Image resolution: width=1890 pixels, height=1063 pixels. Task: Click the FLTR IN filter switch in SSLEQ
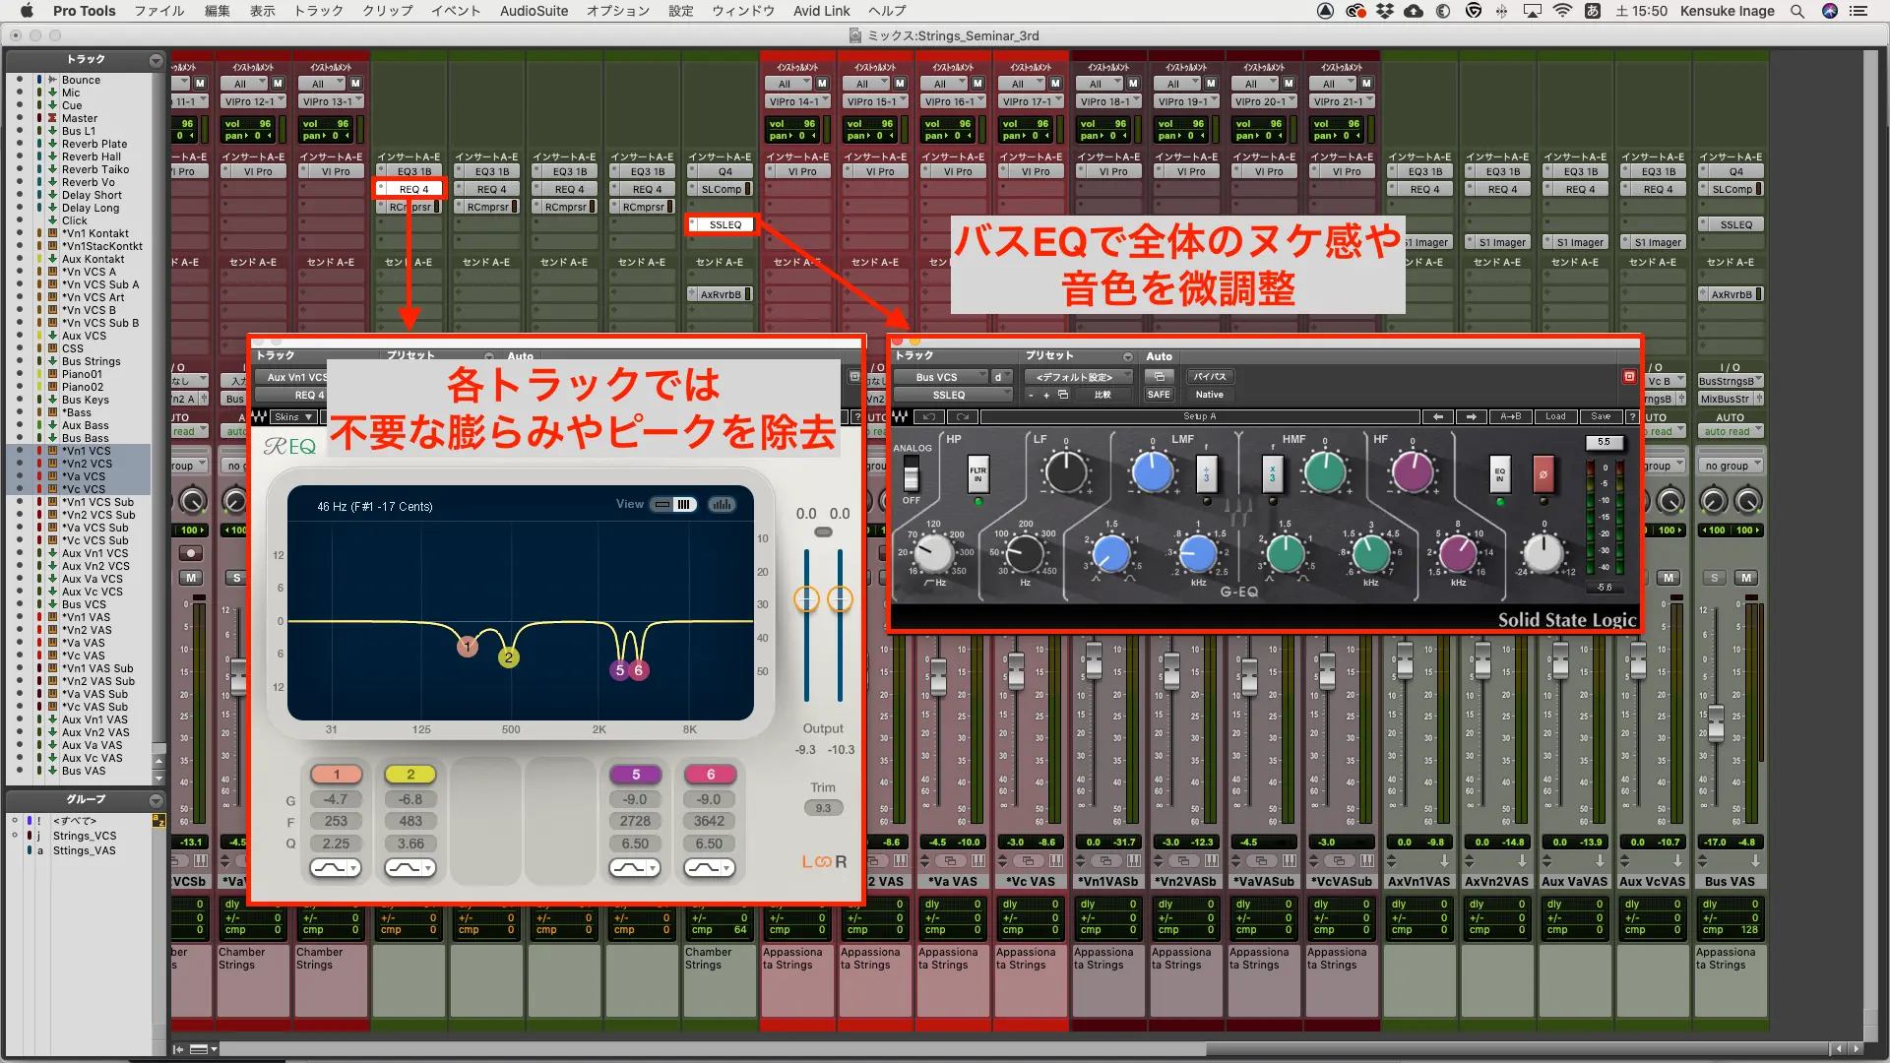click(977, 473)
